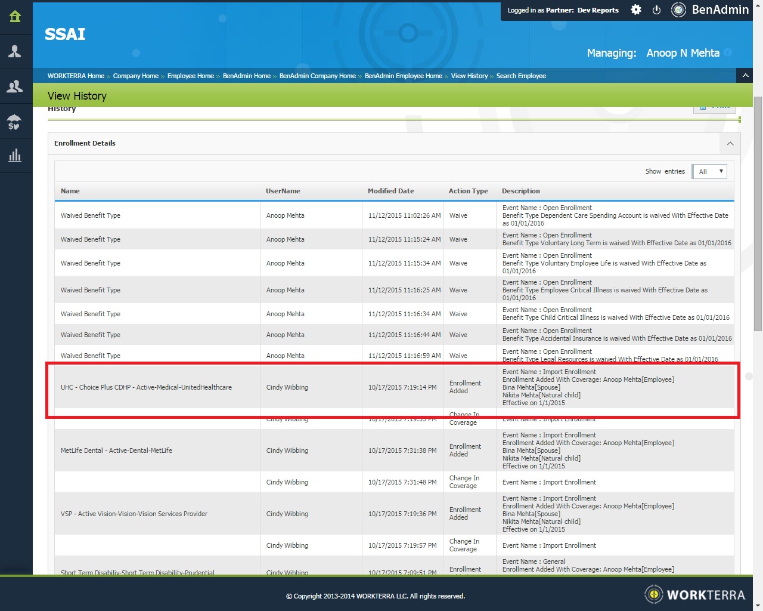Click the umbrella benefits icon in sidebar

click(15, 122)
